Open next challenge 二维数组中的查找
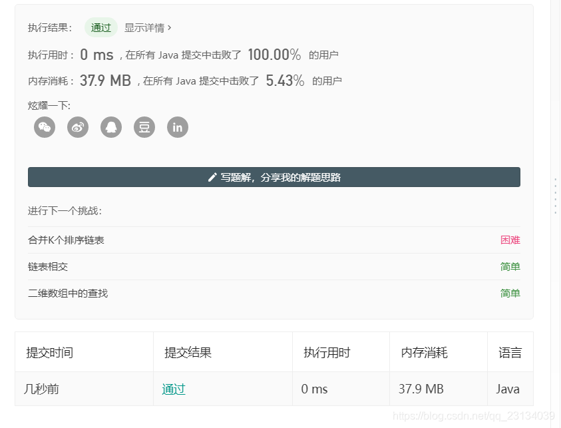Image resolution: width=561 pixels, height=428 pixels. point(68,294)
